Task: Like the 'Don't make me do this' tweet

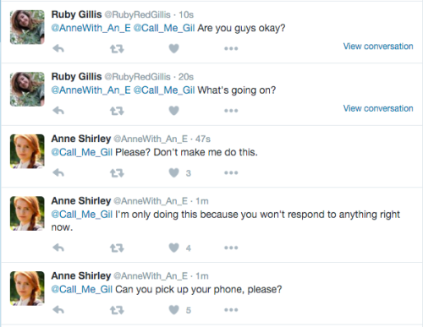Action: [174, 172]
